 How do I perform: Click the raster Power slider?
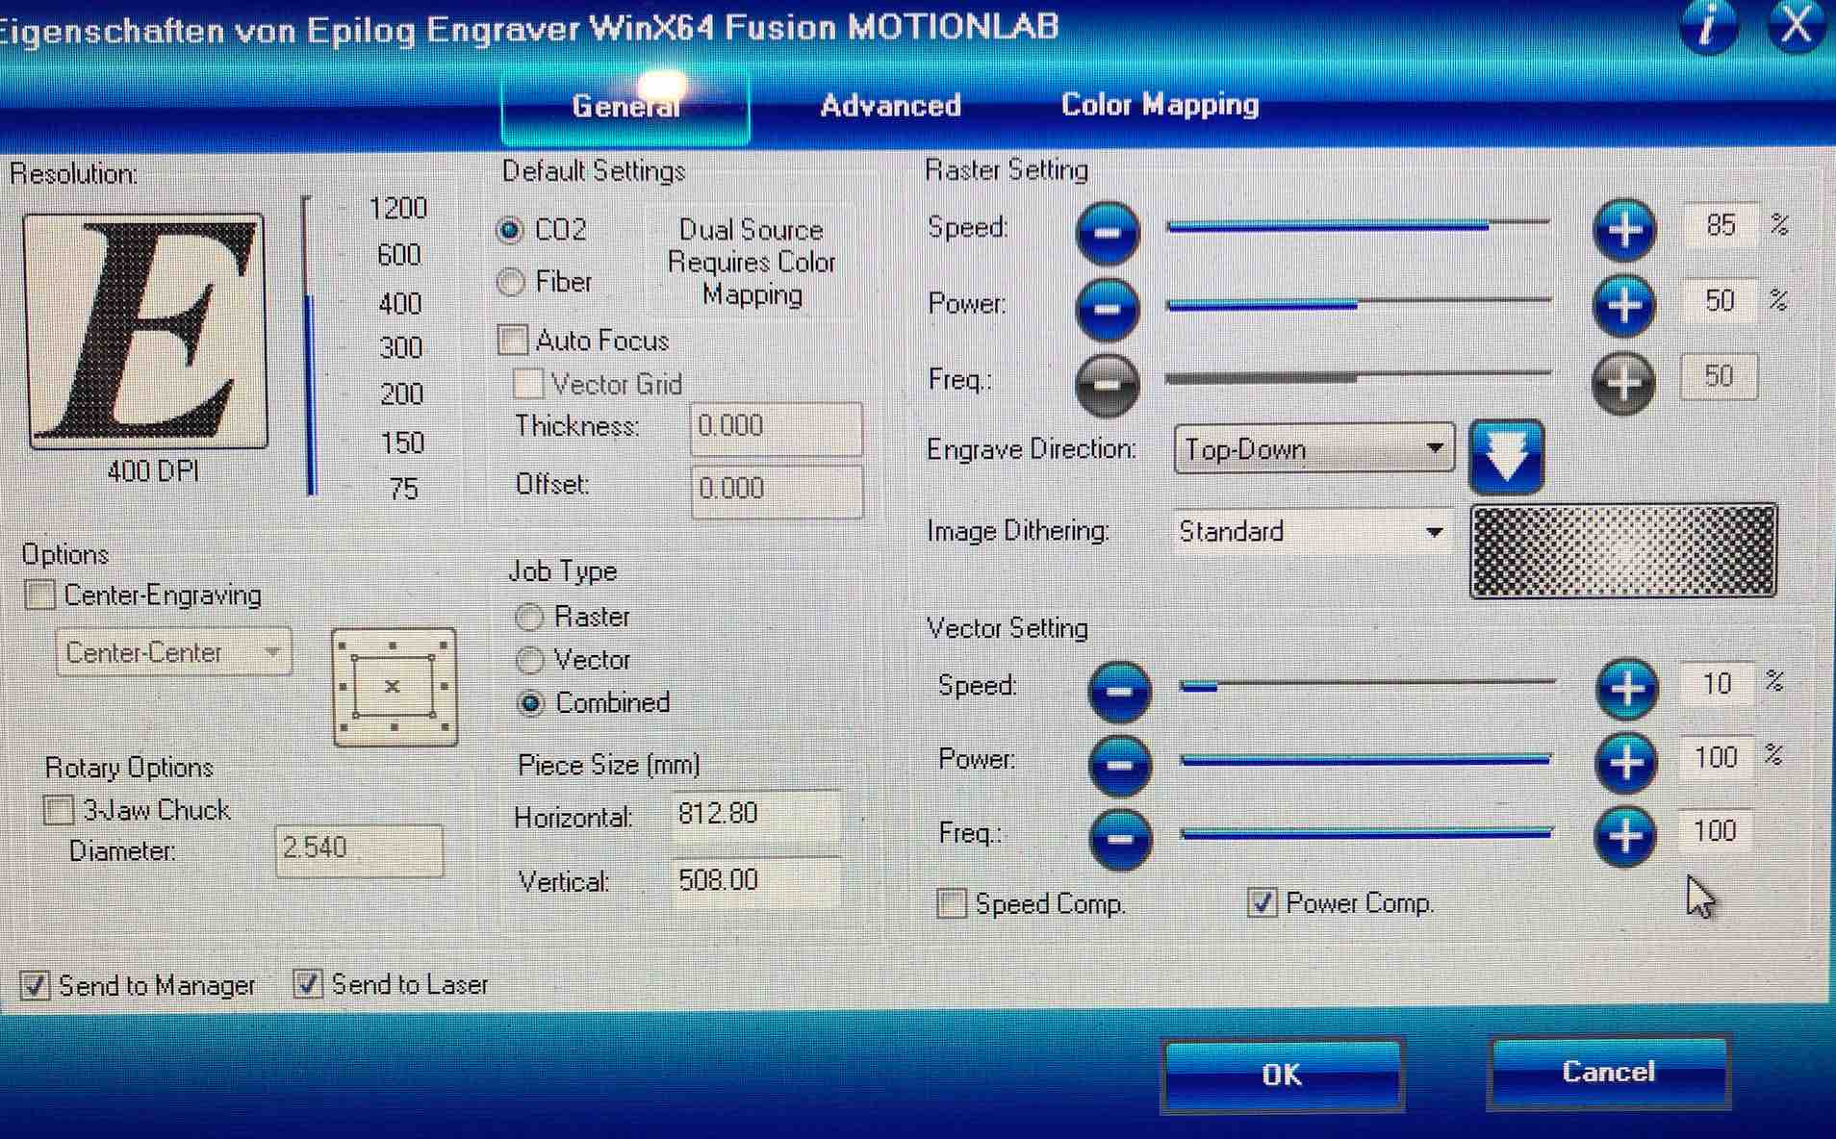[1358, 304]
